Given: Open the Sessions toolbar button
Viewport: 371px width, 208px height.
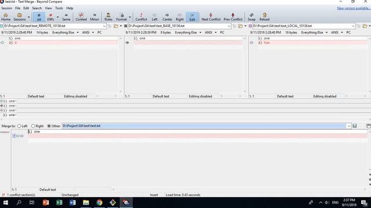Looking at the screenshot, I should click(x=19, y=17).
